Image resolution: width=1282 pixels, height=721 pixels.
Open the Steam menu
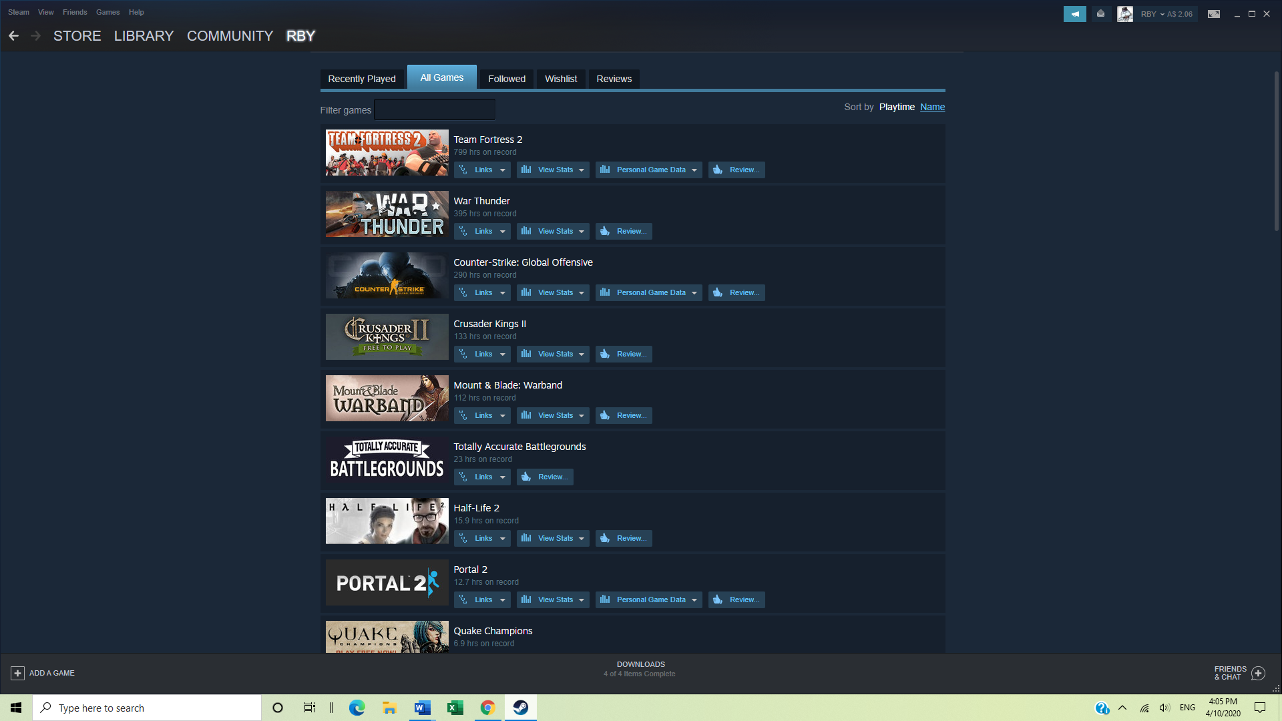coord(19,12)
